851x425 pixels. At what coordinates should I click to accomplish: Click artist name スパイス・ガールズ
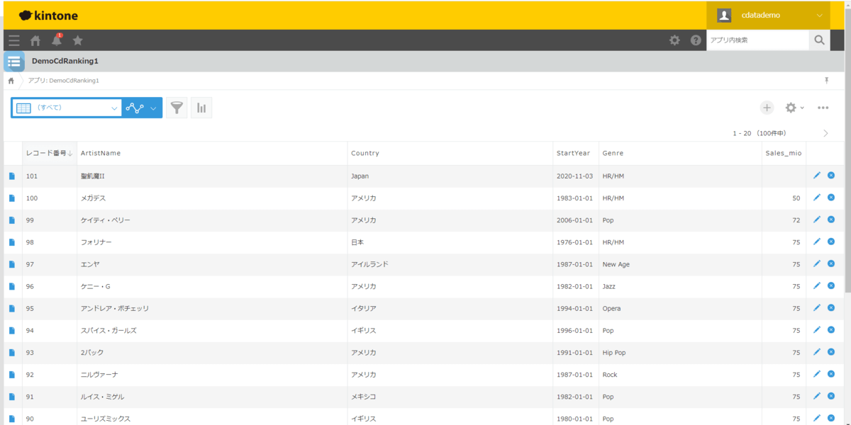coord(109,331)
